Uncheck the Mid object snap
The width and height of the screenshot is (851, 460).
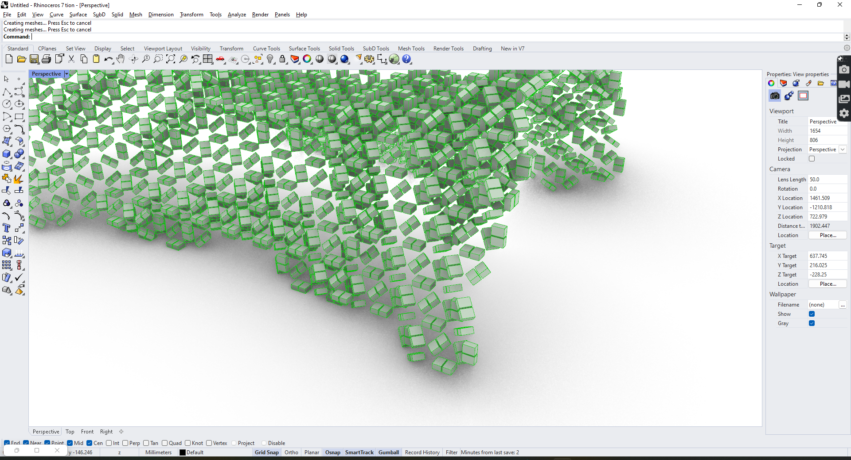tap(70, 443)
